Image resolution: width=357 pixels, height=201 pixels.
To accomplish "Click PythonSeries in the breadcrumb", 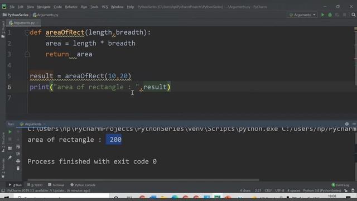I will 16,15.
